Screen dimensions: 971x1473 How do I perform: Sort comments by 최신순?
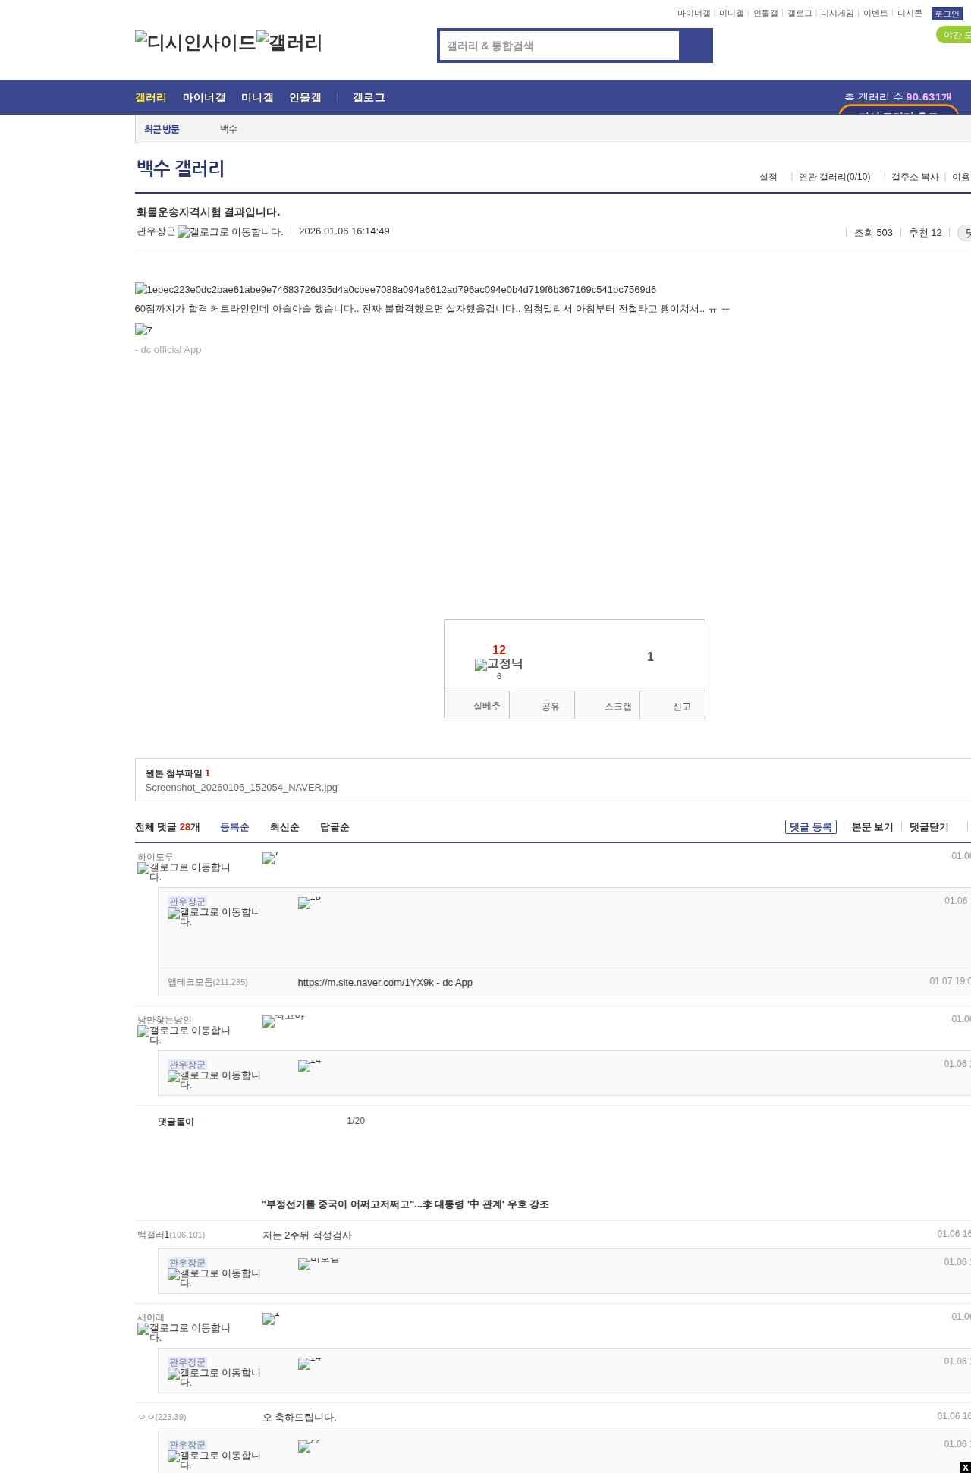click(x=284, y=827)
